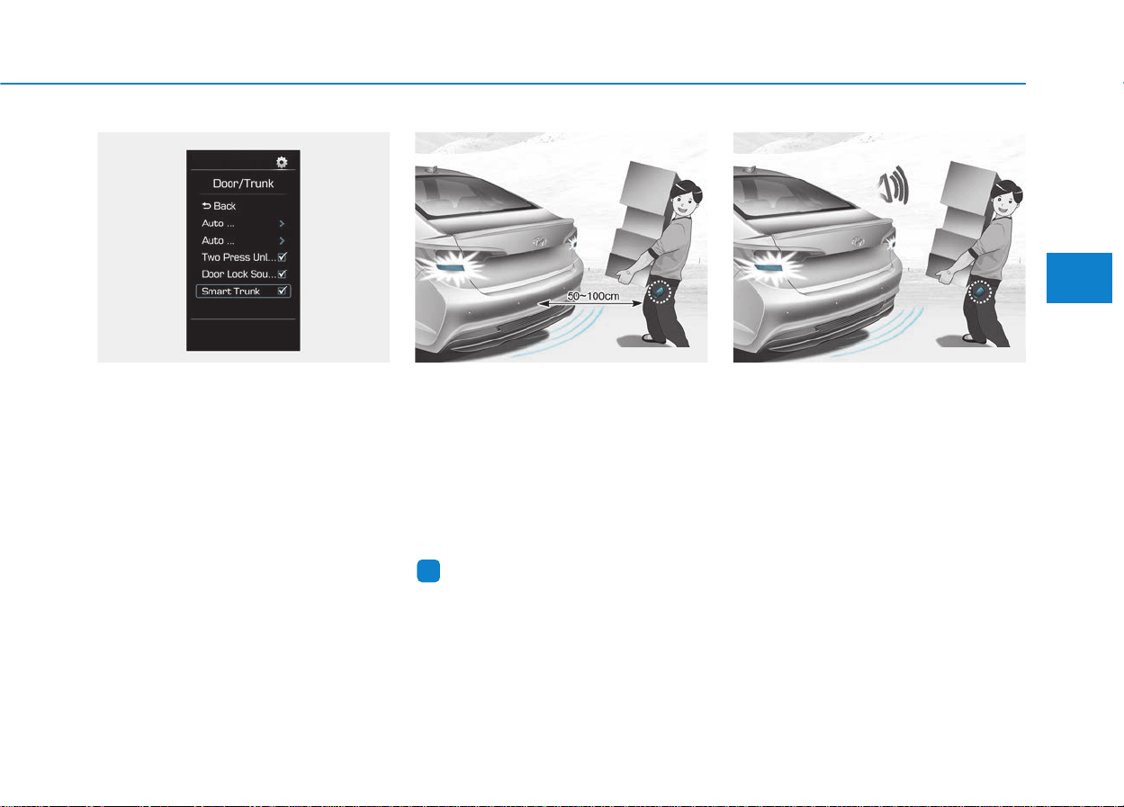Expand the upper Auto ... row chevron

click(x=282, y=222)
